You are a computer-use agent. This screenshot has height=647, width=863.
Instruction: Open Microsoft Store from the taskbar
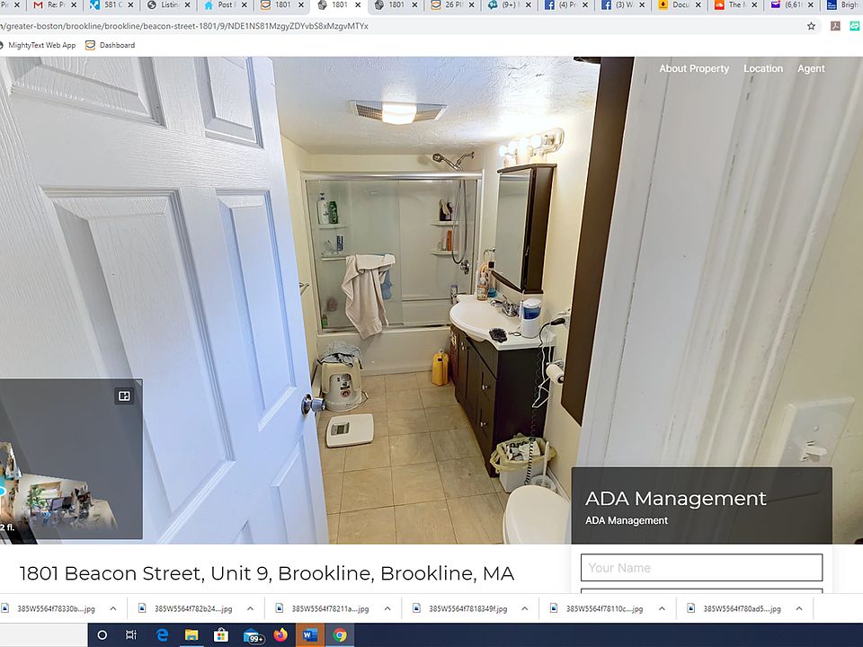pyautogui.click(x=221, y=635)
